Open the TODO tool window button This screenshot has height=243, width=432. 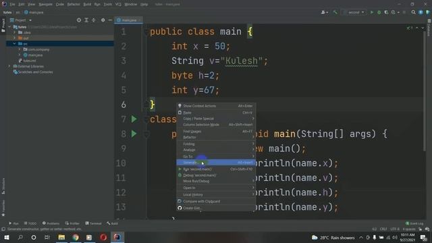pos(30,223)
